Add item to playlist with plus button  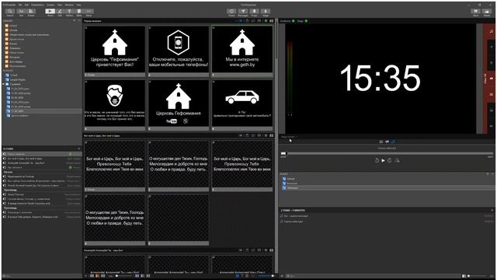pos(78,149)
